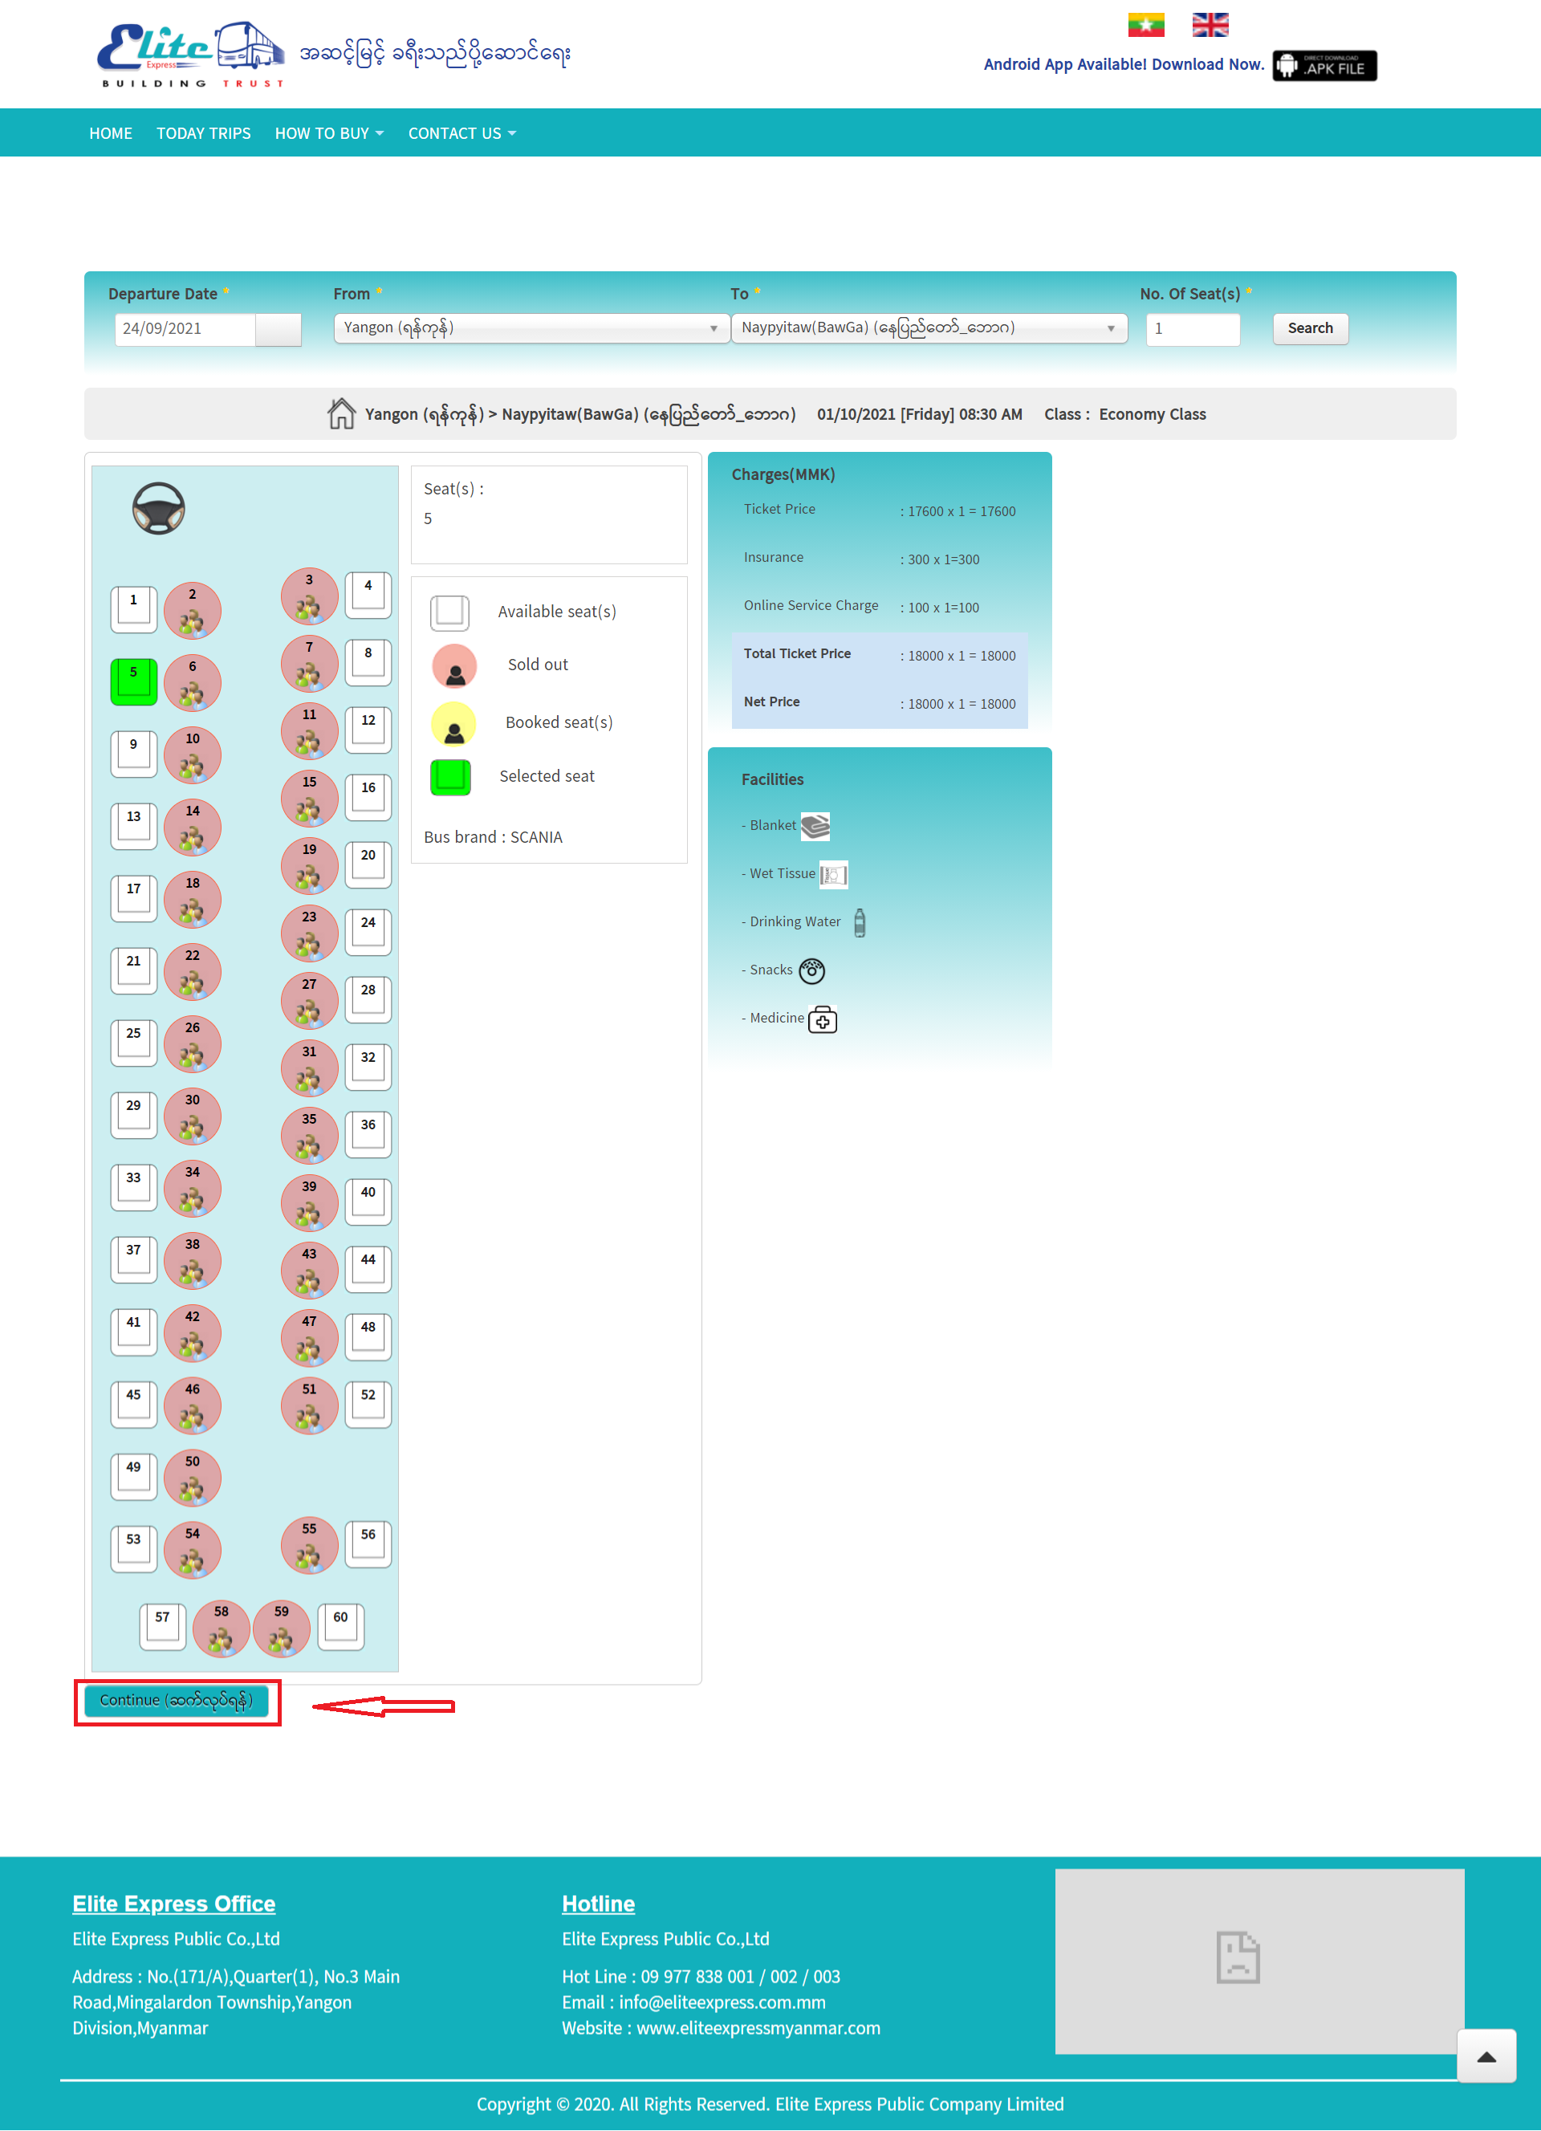Deselect the green seat 5

tap(133, 681)
